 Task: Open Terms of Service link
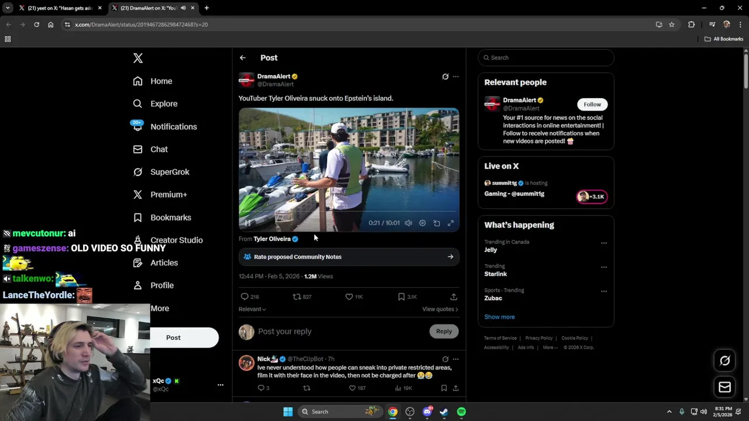[500, 338]
